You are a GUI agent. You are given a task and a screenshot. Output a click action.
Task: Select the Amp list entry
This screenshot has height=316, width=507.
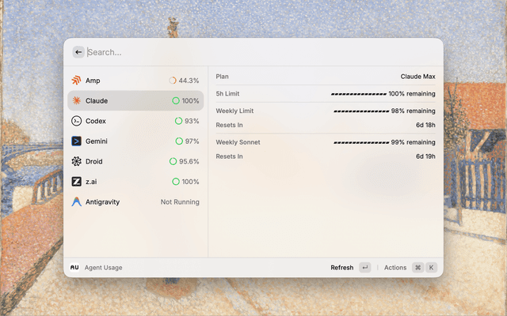point(135,81)
